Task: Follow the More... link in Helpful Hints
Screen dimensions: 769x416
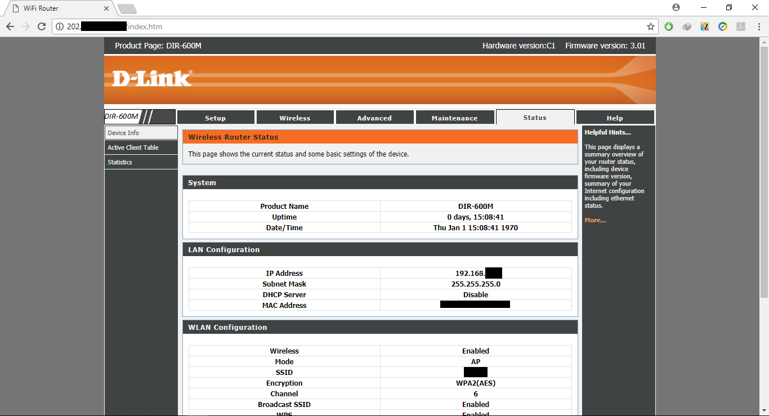Action: pyautogui.click(x=595, y=220)
